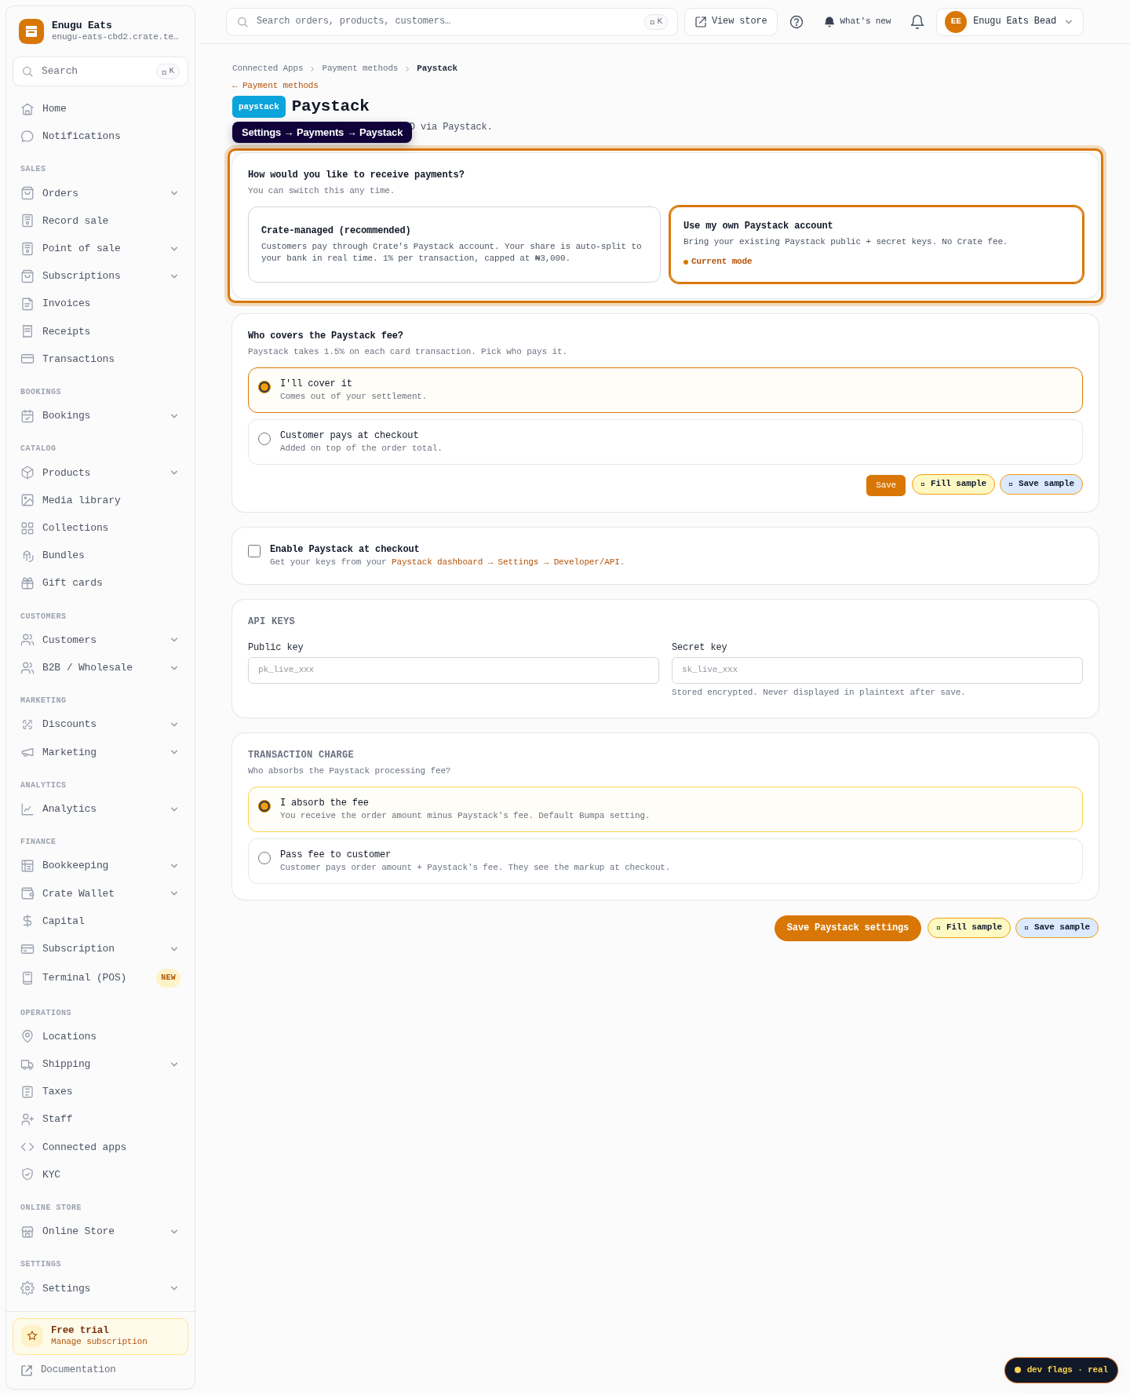Click the EE account avatar

956,22
